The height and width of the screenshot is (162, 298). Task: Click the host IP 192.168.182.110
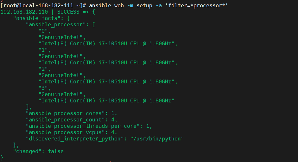(24, 12)
